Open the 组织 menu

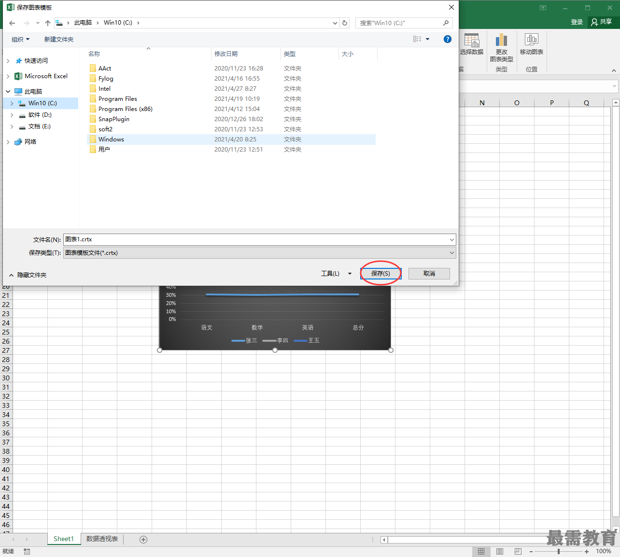pos(20,39)
